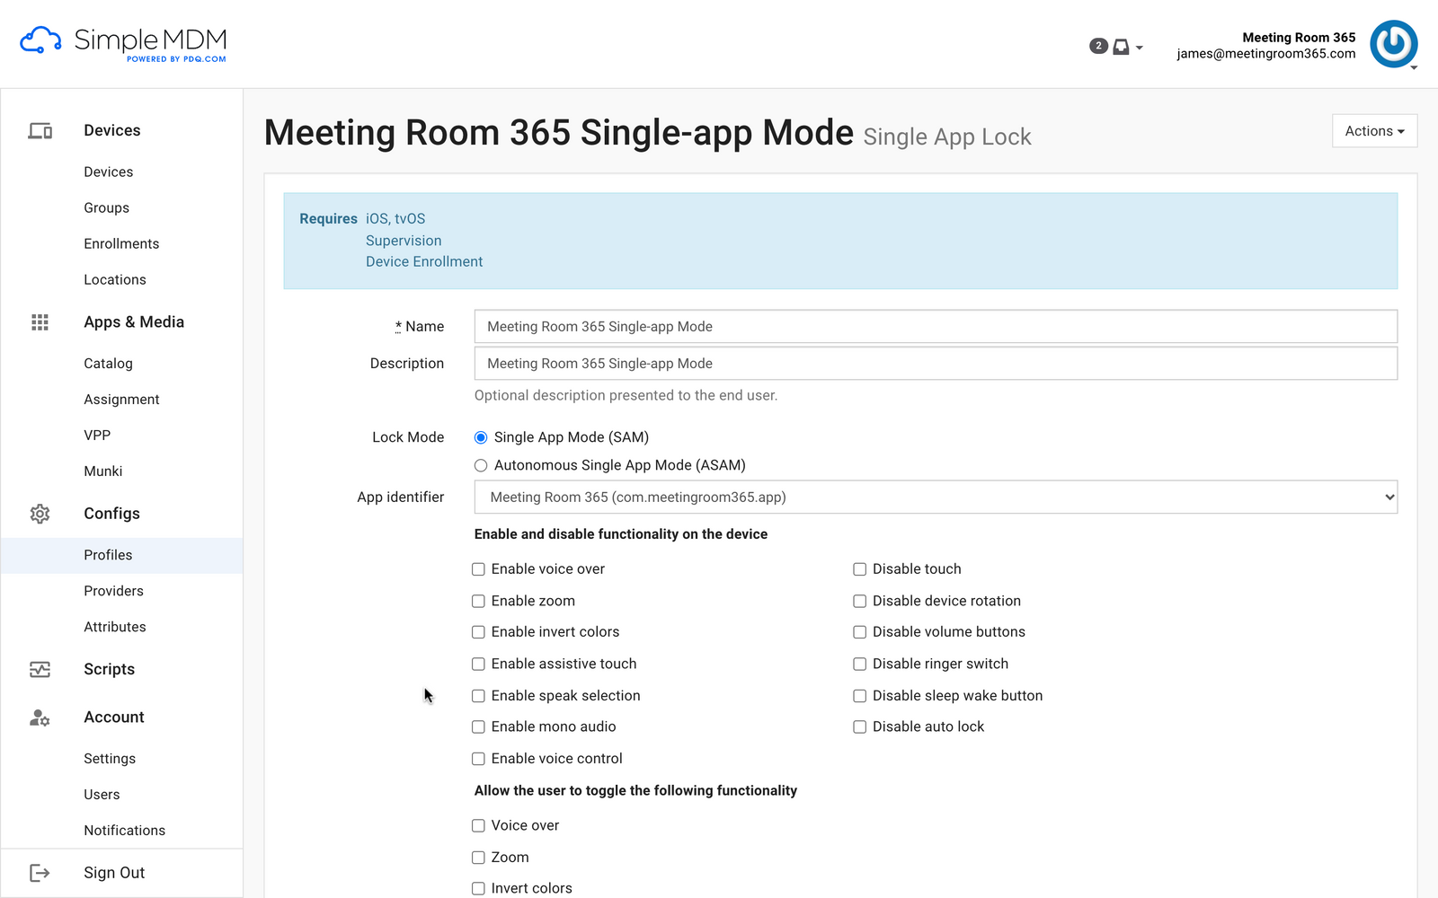1438x898 pixels.
Task: Check the Enable voice over option
Action: coord(478,568)
